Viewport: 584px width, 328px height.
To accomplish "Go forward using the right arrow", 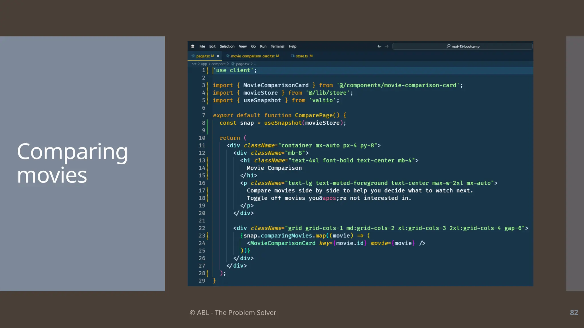I will 387,46.
